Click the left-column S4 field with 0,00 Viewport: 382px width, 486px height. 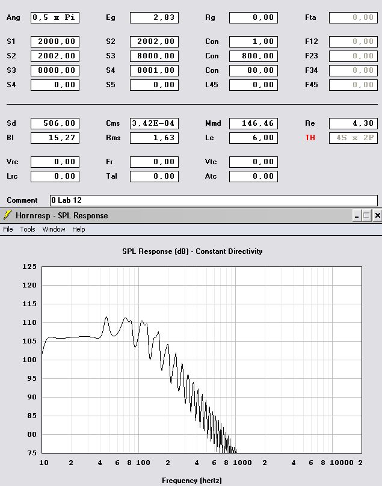coord(55,85)
